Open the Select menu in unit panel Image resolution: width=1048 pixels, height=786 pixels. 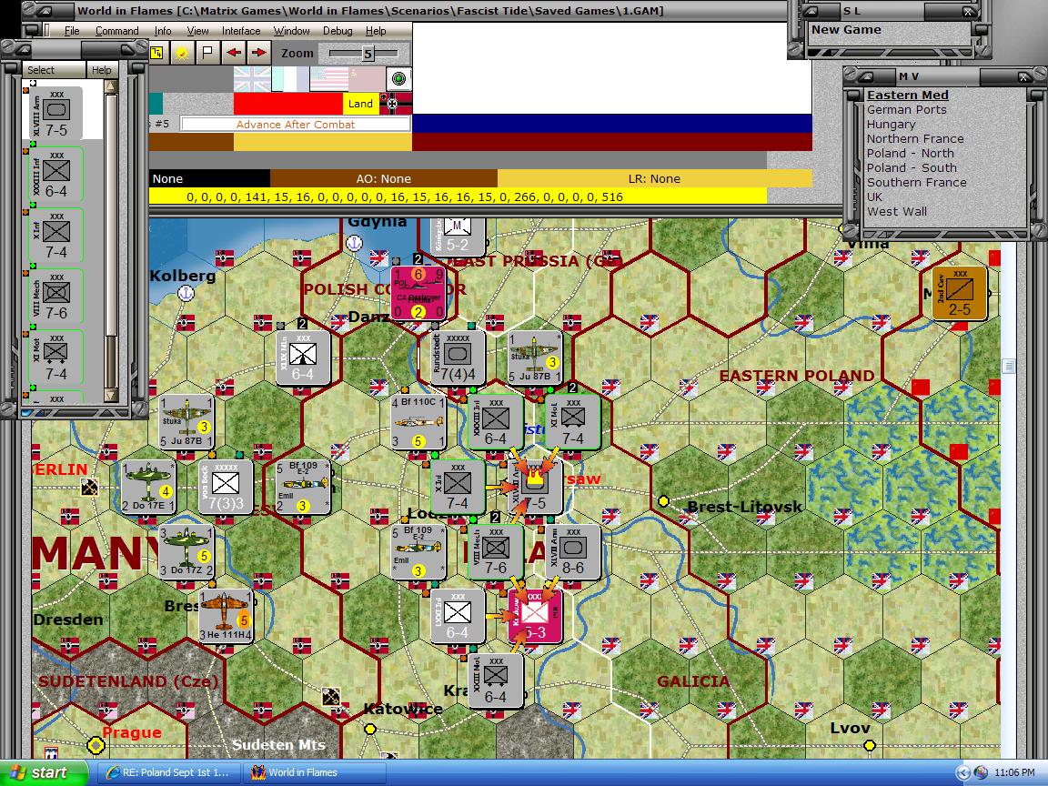41,70
